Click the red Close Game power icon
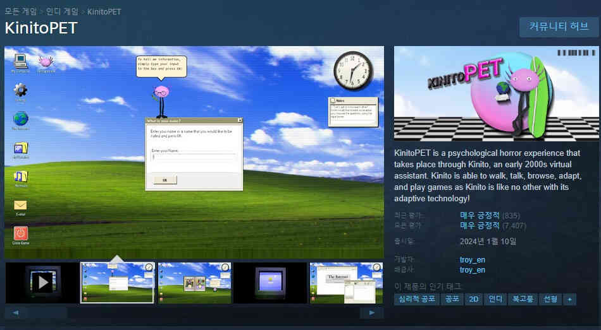The width and height of the screenshot is (601, 330). coord(20,235)
